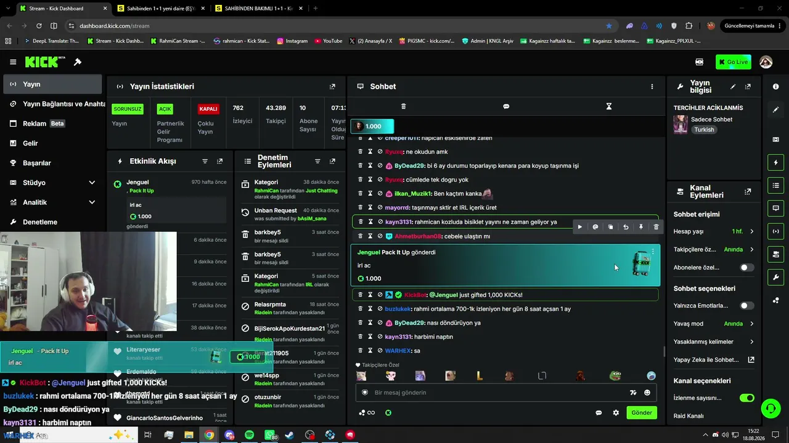Image resolution: width=789 pixels, height=443 pixels.
Task: Click the trash icon in Sohbet toolbar
Action: tap(404, 106)
